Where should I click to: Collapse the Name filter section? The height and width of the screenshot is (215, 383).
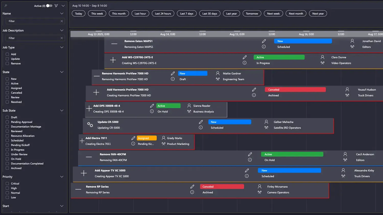tap(62, 14)
